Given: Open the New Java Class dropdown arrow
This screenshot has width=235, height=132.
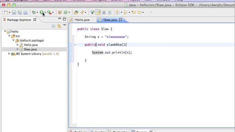Looking at the screenshot, I should click(69, 12).
